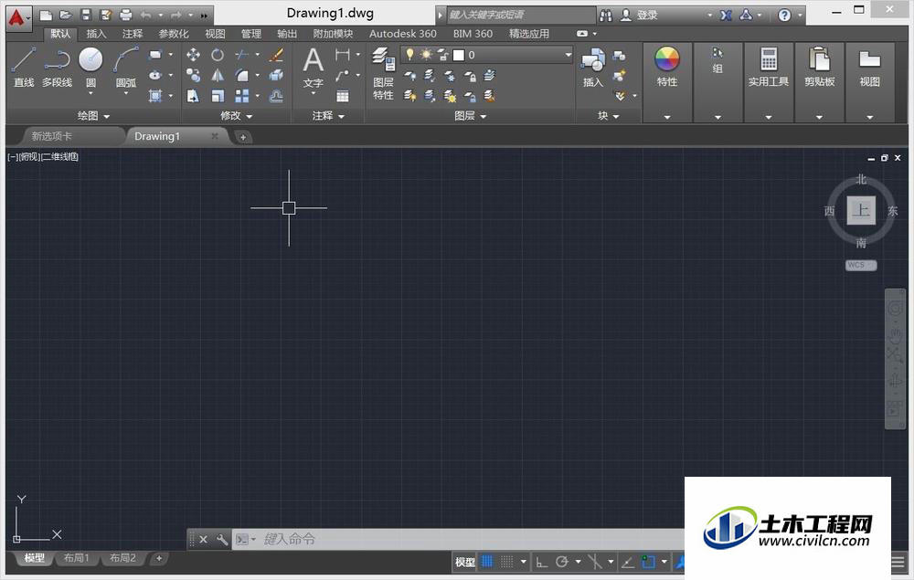
Task: Select the 直线 (Line) tool
Action: [x=24, y=67]
